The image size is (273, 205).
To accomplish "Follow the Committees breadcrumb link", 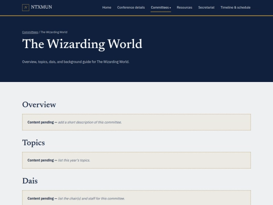I will [30, 32].
